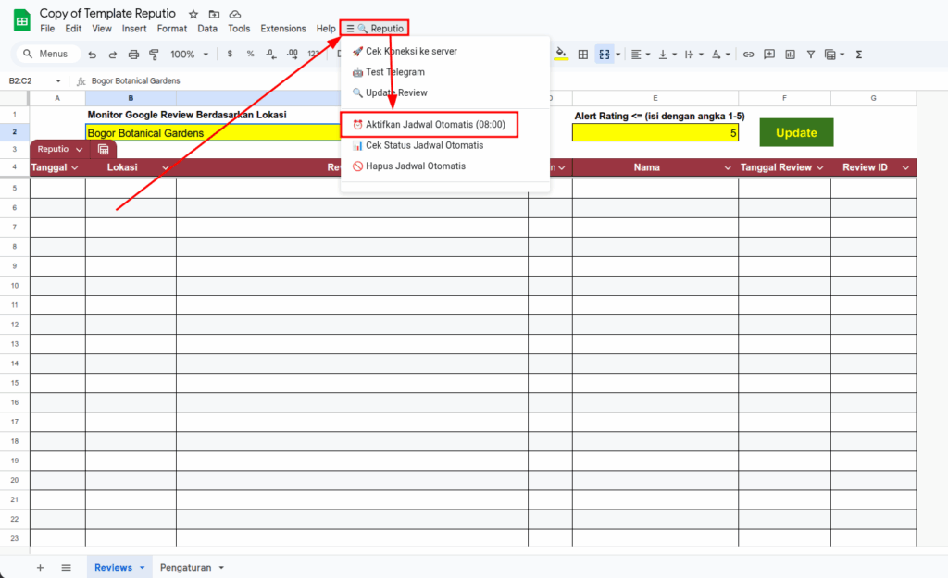Click the print icon in toolbar
Viewport: 948px width, 578px height.
tap(133, 55)
